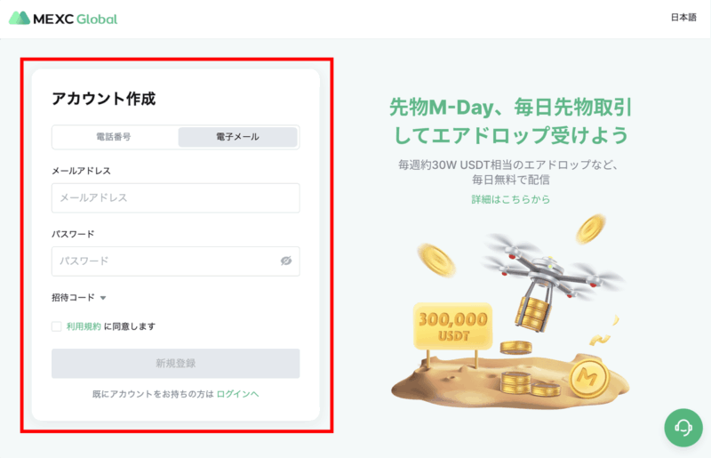Follow the 詳細はこちらから link

[x=510, y=199]
